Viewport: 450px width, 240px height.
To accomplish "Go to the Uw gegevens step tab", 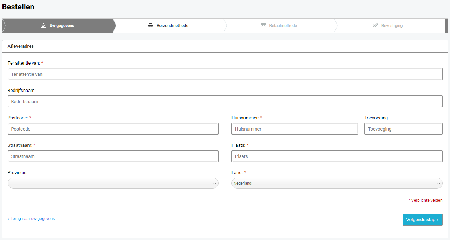I will click(58, 26).
